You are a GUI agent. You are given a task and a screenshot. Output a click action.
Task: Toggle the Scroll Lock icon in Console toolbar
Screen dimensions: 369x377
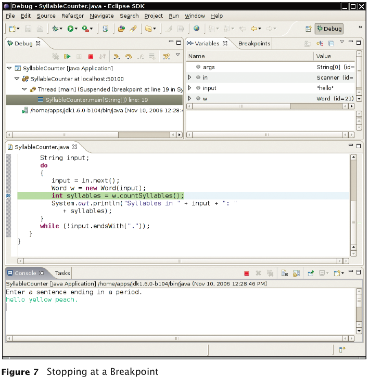[x=296, y=273]
